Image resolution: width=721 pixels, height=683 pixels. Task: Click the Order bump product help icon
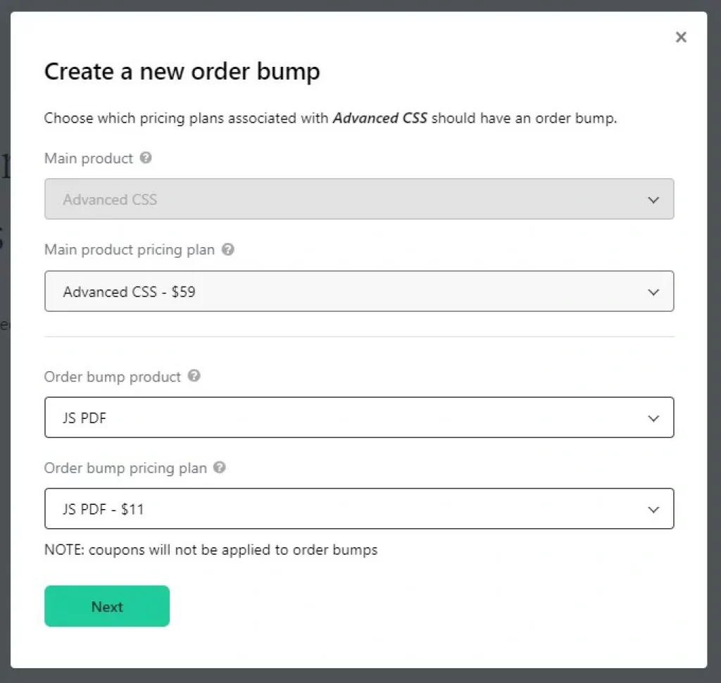pos(194,376)
